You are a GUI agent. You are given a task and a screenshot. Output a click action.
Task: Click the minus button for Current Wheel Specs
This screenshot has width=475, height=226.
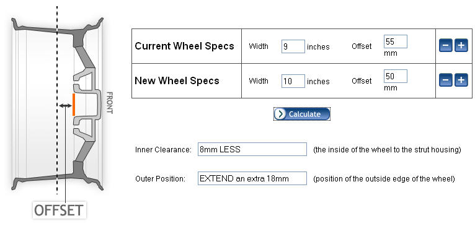(446, 46)
